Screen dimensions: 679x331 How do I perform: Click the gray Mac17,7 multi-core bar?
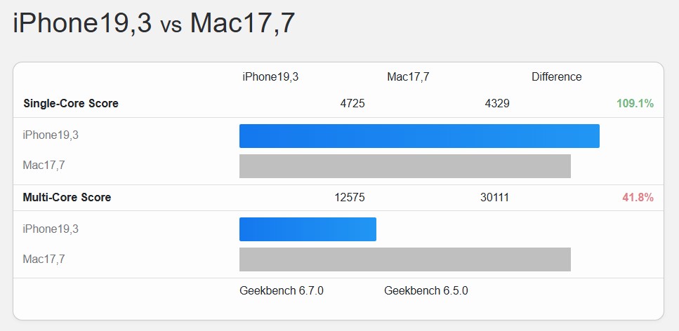pos(405,259)
